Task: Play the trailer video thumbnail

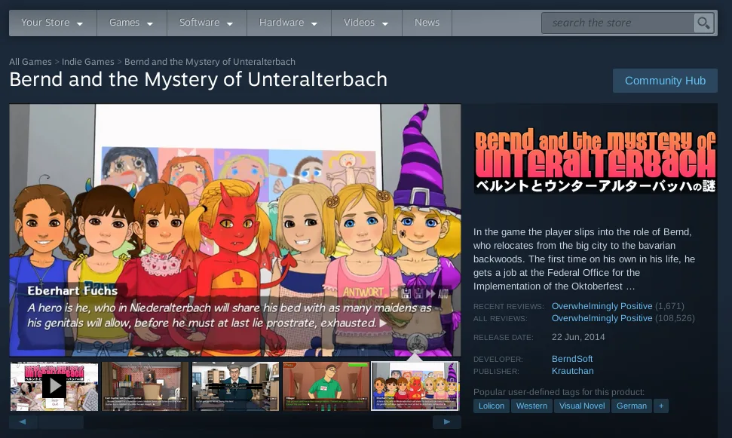Action: point(54,386)
